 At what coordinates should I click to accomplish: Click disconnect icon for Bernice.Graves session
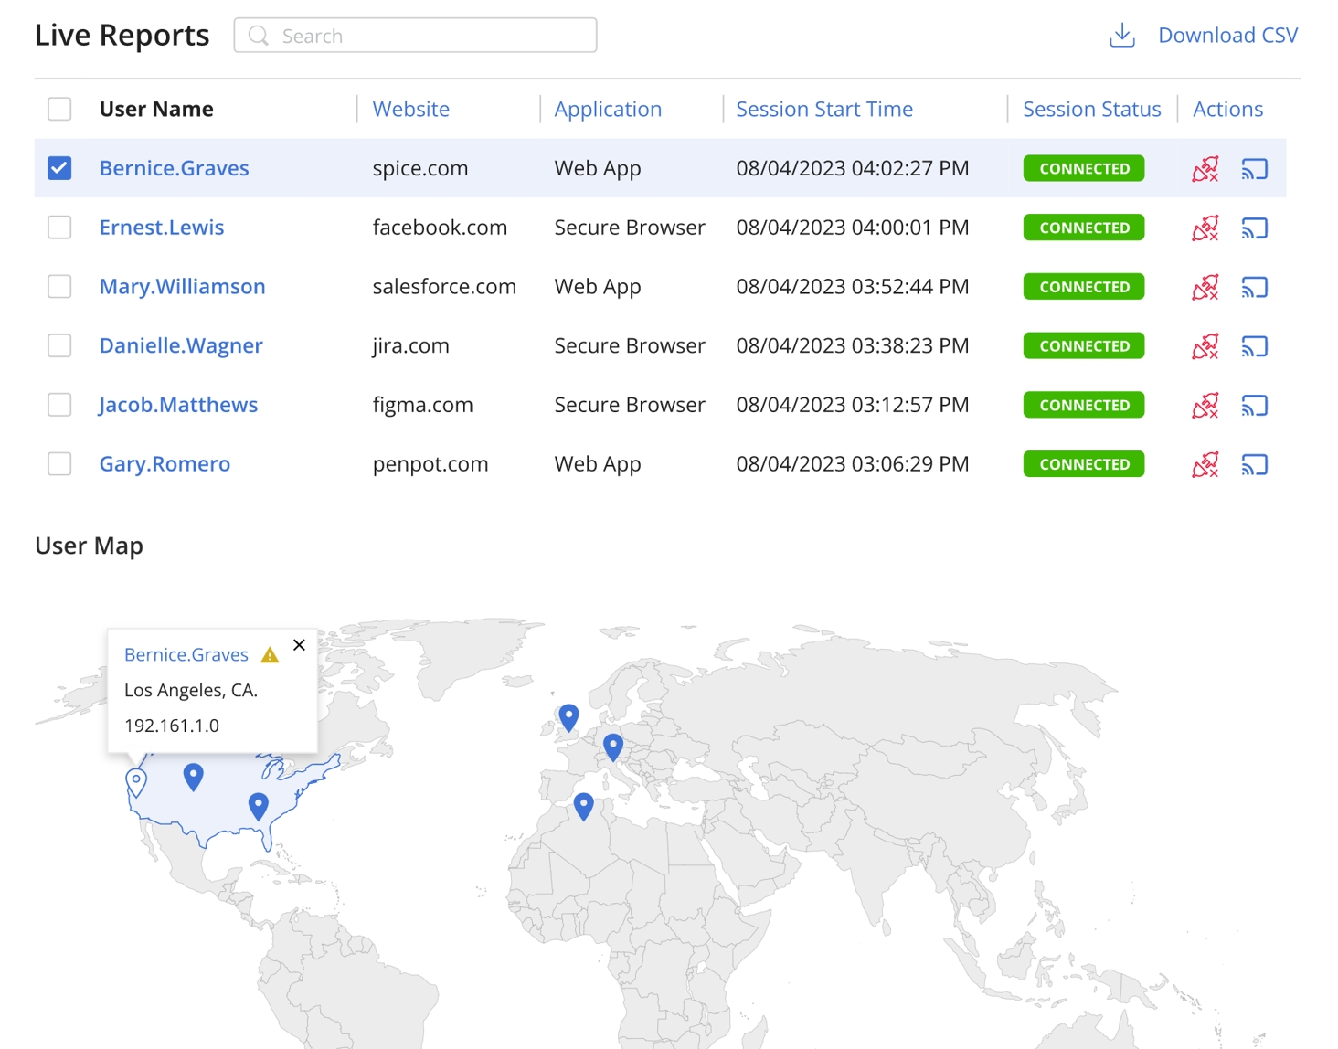(1205, 169)
